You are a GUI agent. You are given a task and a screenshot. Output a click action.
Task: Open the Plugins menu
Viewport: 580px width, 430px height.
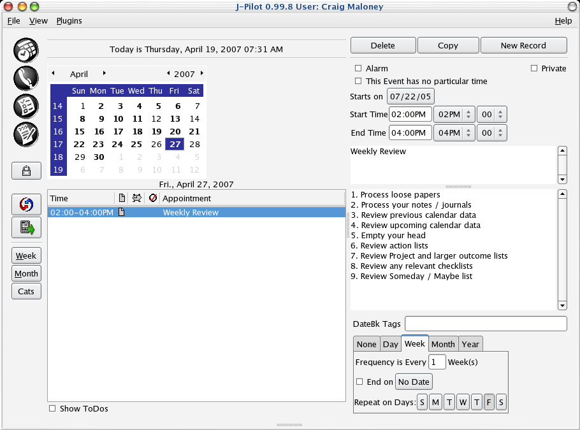(x=69, y=20)
